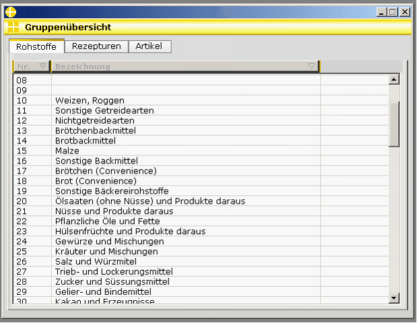
Task: Maximize the Gruppenübersicht window
Action: tap(393, 12)
